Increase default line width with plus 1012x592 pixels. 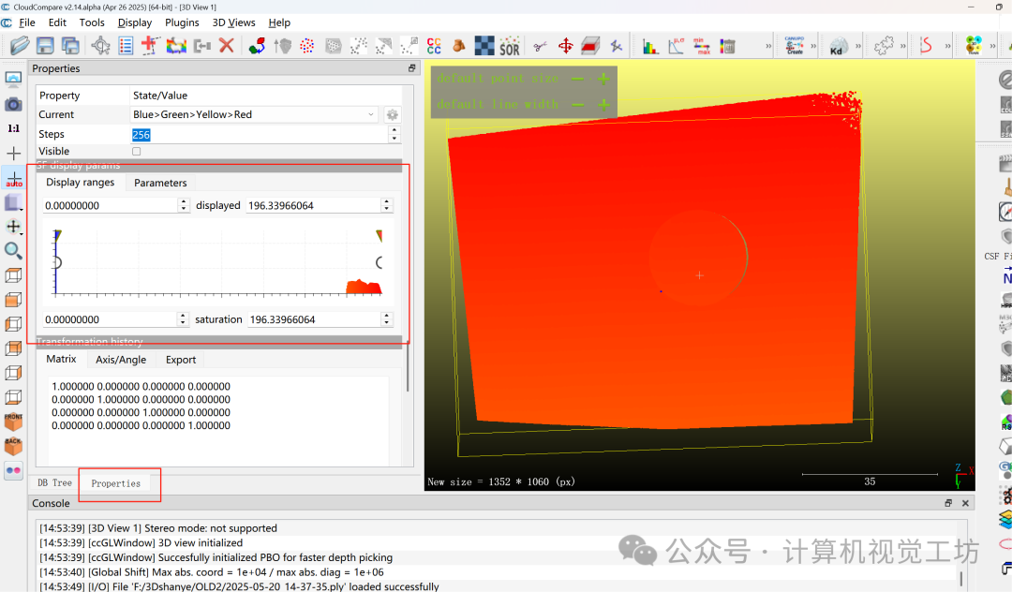click(x=603, y=105)
